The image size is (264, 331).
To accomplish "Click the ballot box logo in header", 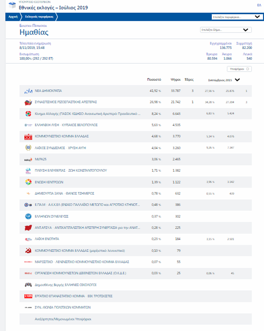I will [12, 5].
